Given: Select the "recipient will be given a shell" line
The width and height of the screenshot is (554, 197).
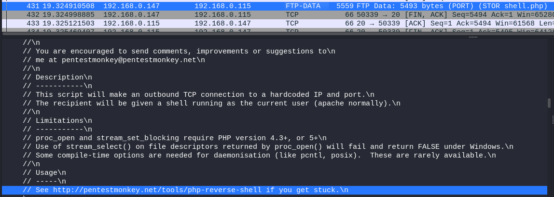Looking at the screenshot, I should click(x=211, y=103).
